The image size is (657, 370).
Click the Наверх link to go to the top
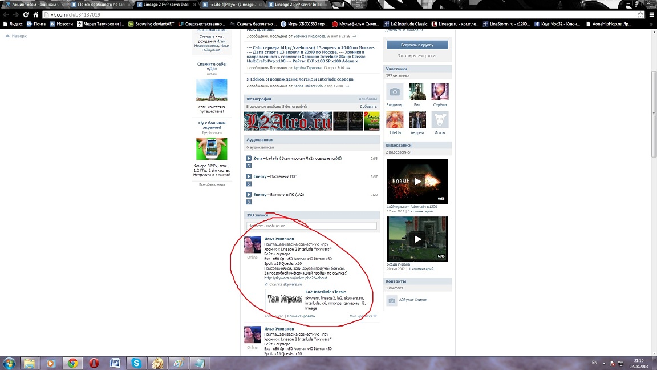(x=16, y=36)
